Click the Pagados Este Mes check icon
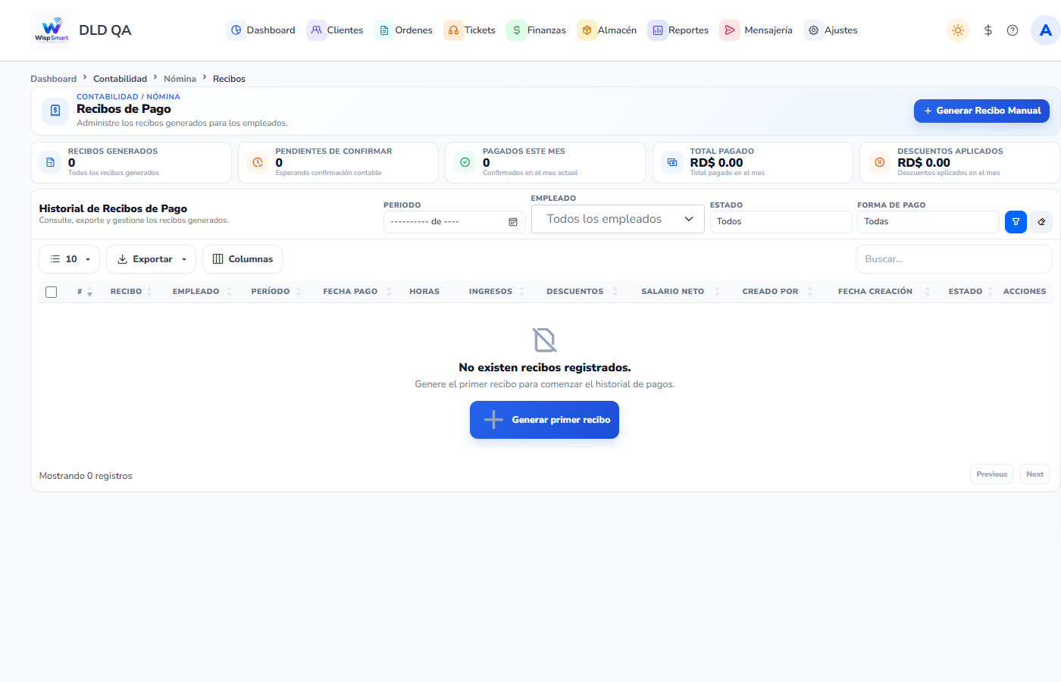 [x=465, y=162]
